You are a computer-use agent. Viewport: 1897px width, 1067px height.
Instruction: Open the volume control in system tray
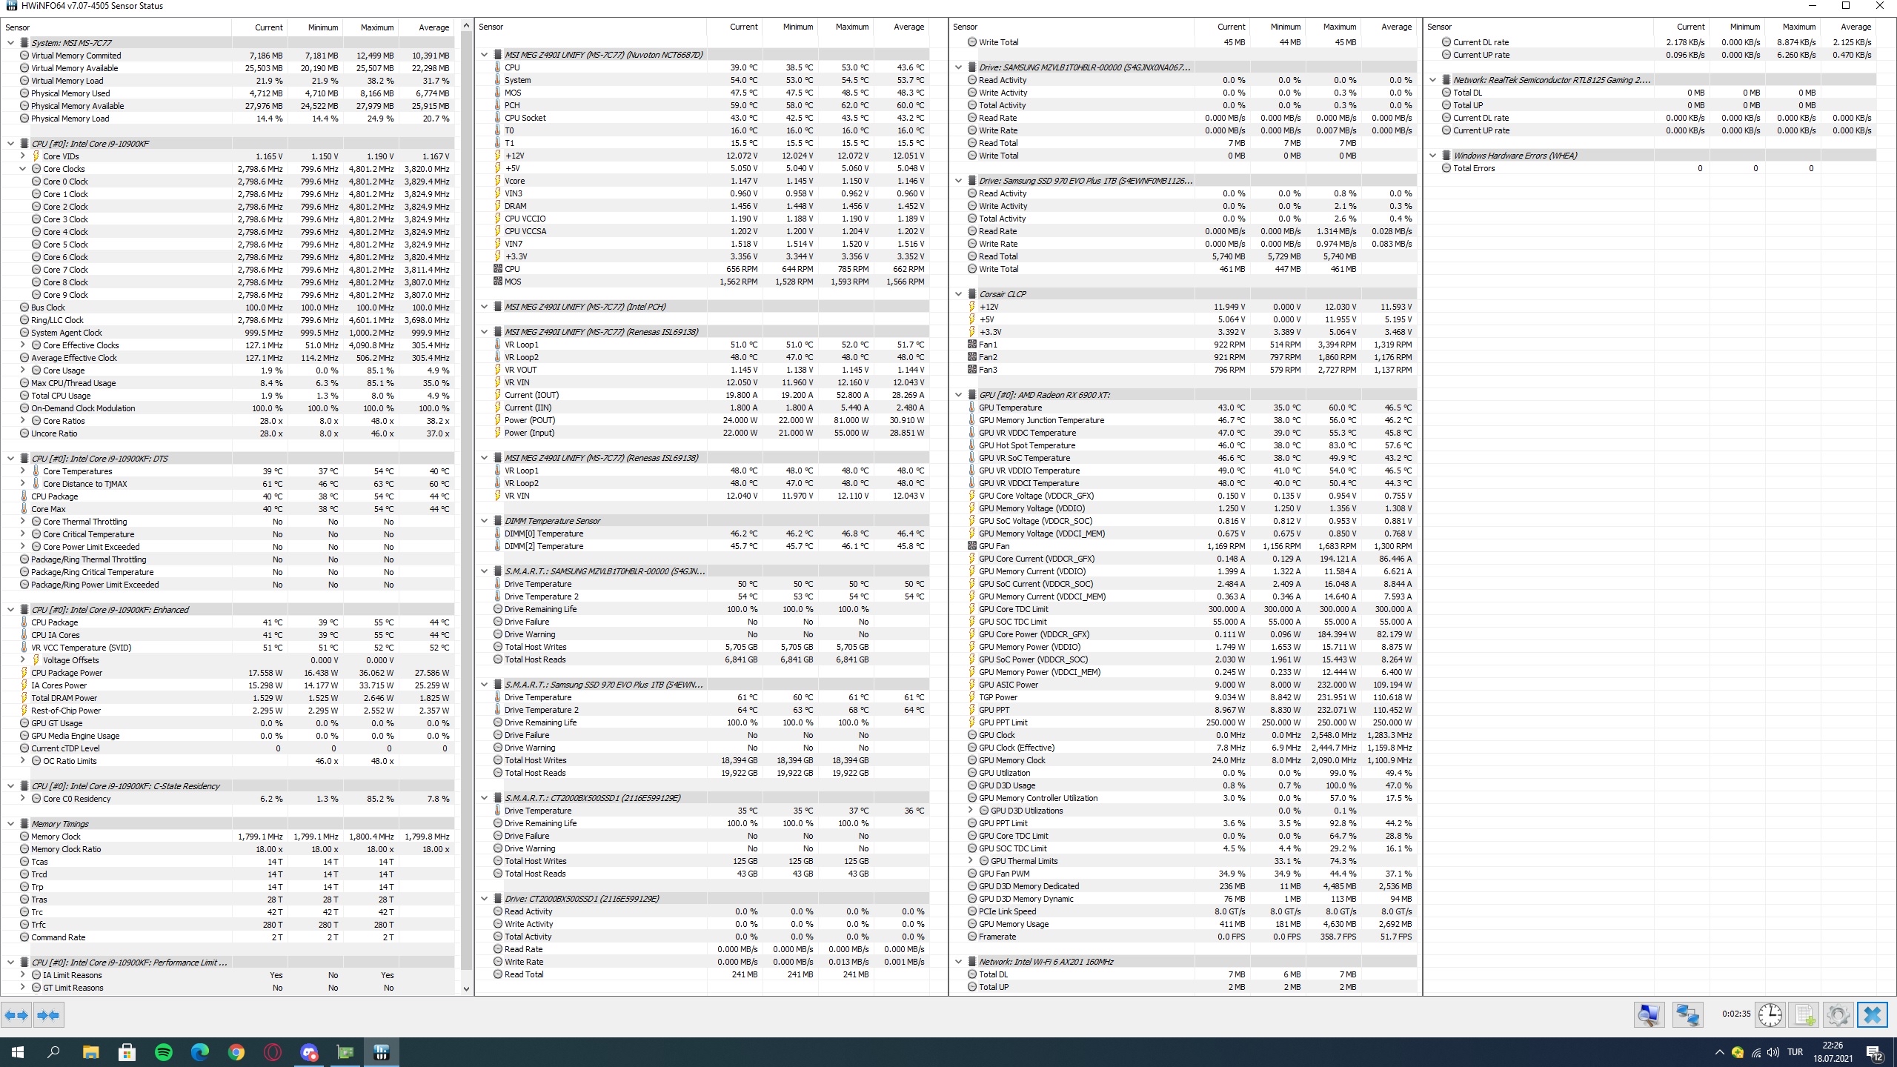(1773, 1052)
